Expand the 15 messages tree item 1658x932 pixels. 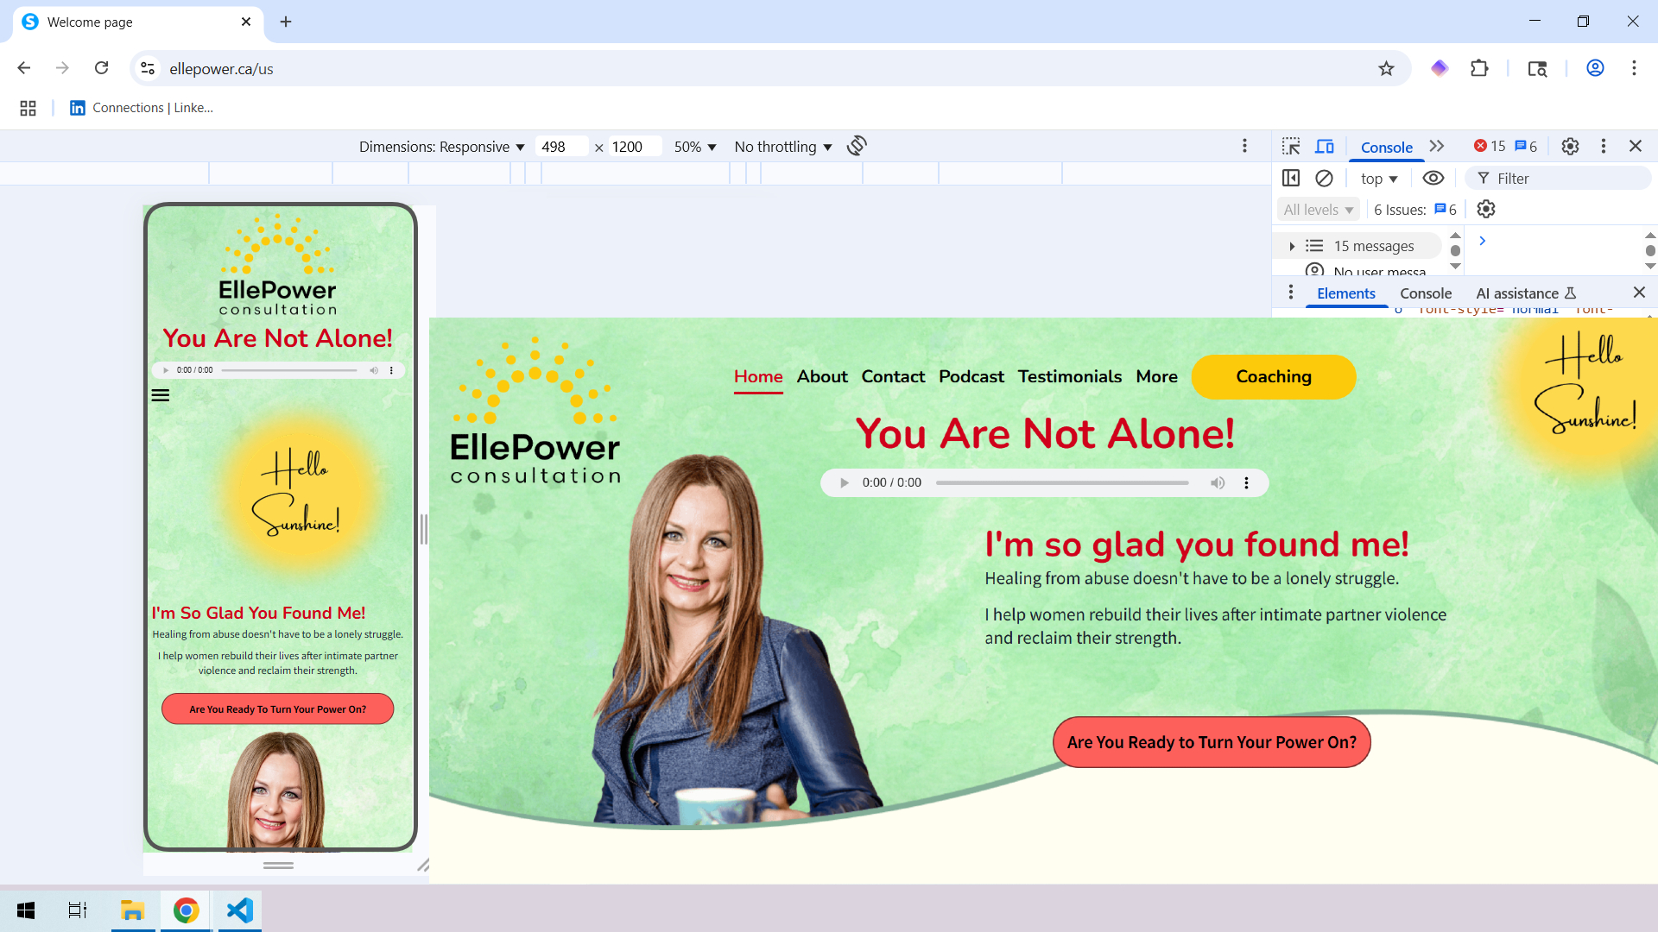1292,247
